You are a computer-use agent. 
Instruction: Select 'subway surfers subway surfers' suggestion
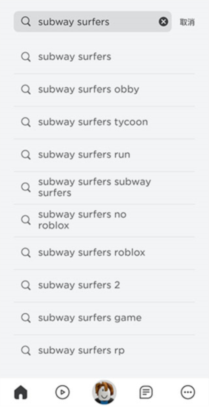click(x=94, y=187)
